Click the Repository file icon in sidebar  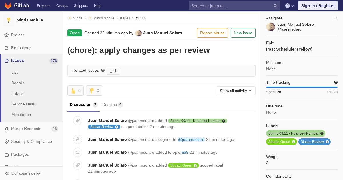click(x=7, y=48)
